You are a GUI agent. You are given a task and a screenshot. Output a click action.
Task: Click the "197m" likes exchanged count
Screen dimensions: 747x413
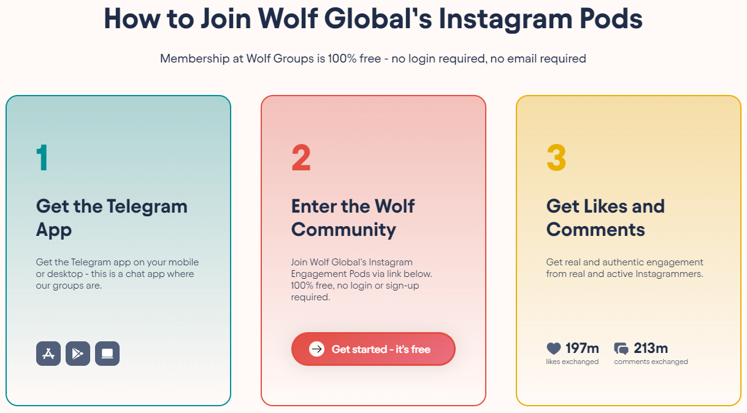tap(582, 349)
